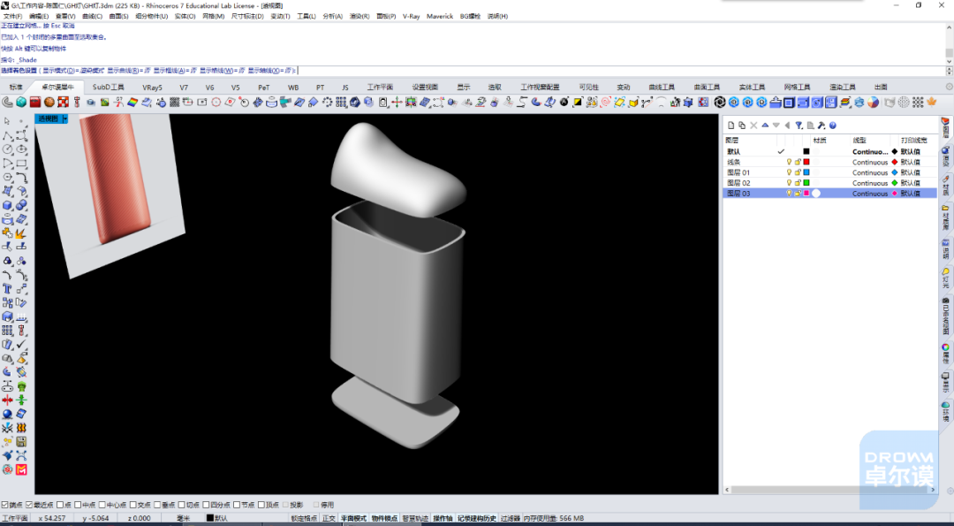Enable the 节点 knot osnap checkbox

coord(237,505)
